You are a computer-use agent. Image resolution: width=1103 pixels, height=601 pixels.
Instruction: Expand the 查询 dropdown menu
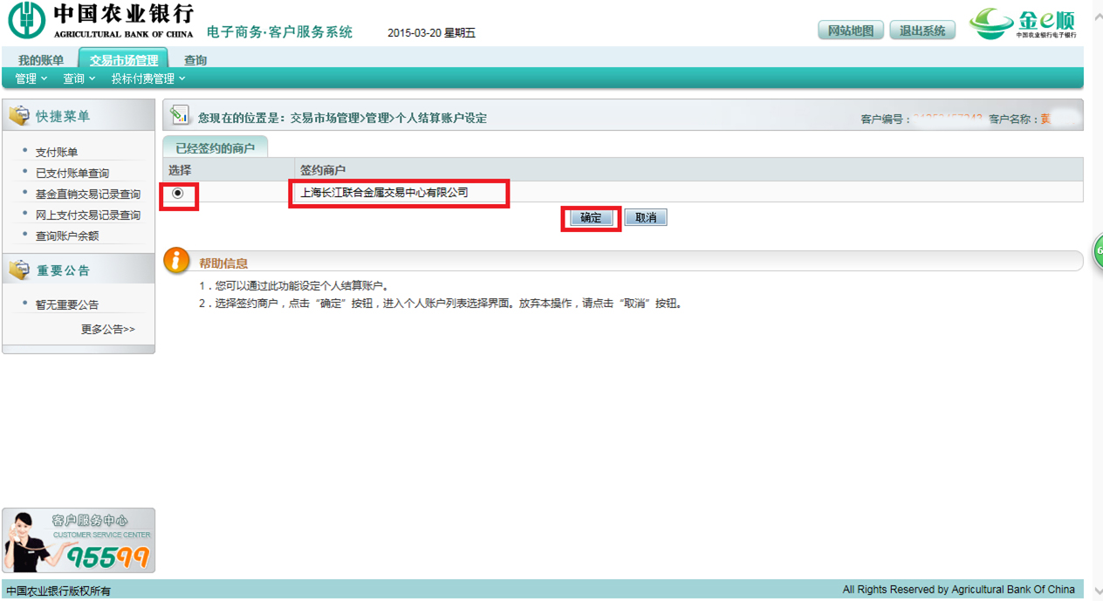pyautogui.click(x=79, y=79)
